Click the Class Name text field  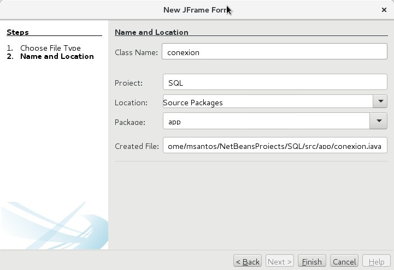[274, 52]
